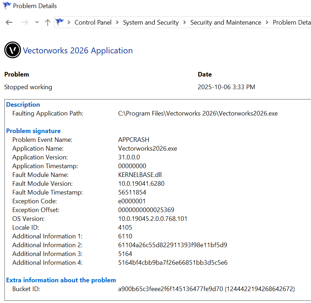Click the Forward navigation arrow

tap(25, 22)
